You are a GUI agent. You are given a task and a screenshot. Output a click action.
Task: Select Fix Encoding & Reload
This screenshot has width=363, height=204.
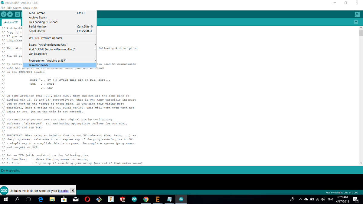(60, 22)
